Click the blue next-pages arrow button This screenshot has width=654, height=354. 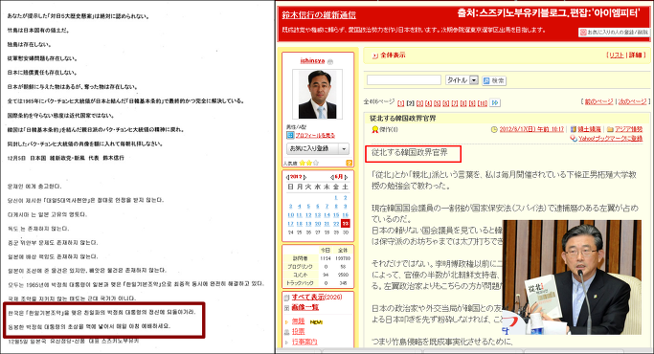click(x=495, y=102)
